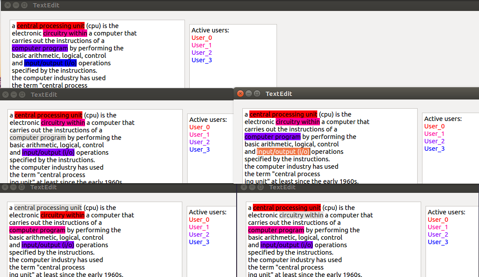The image size is (479, 277).
Task: Close the middle-left inactive TextEdit window
Action: [x=6, y=94]
